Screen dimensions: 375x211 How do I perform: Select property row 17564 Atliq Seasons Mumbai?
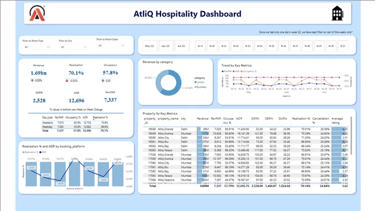pyautogui.click(x=246, y=180)
